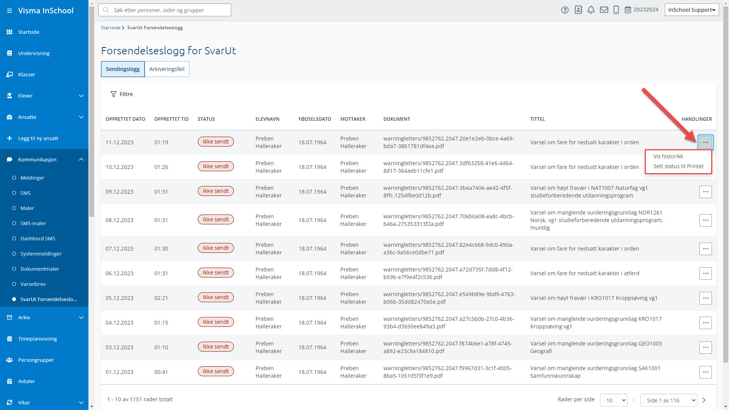Follow the Startside breadcrumb link
Viewport: 729px width, 410px height.
coord(110,28)
